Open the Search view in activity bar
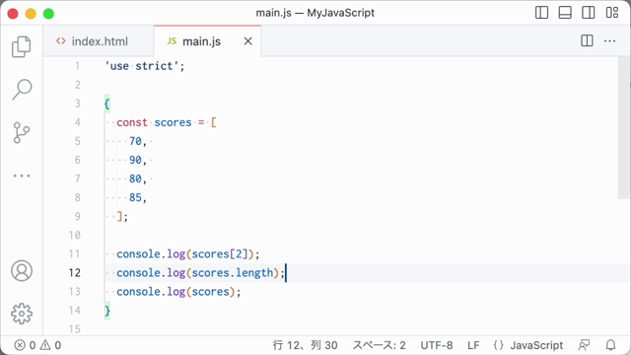631x355 pixels. coord(22,90)
